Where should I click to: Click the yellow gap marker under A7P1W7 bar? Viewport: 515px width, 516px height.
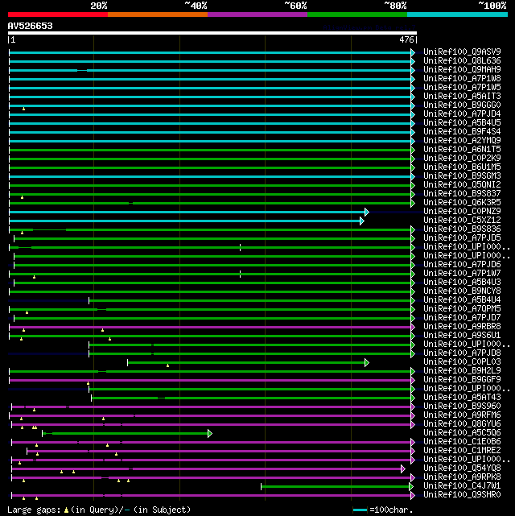coord(35,277)
